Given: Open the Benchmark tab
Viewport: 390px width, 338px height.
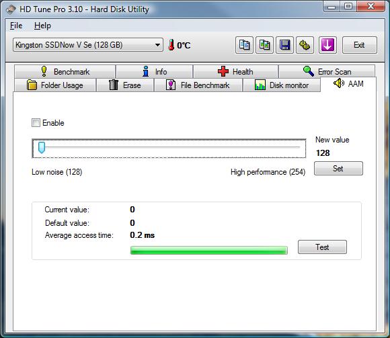Looking at the screenshot, I should [65, 72].
